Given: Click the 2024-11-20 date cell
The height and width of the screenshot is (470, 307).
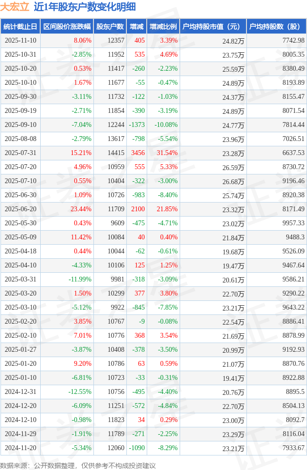Looking at the screenshot, I should point(20,448).
